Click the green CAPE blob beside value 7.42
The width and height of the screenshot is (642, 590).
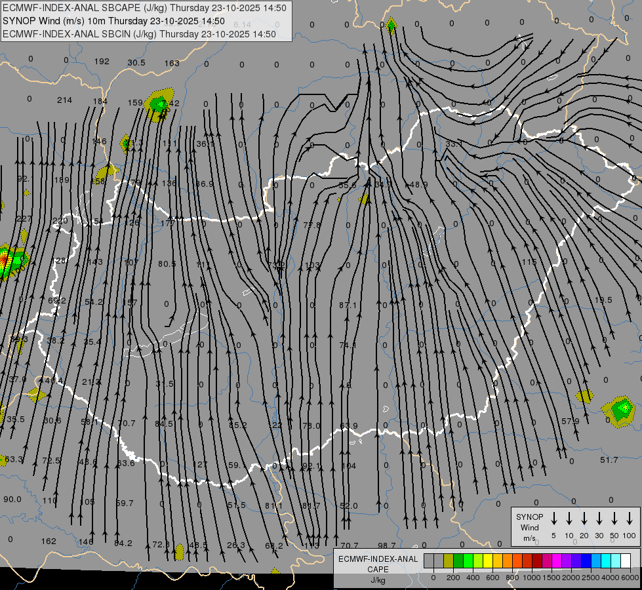(159, 105)
